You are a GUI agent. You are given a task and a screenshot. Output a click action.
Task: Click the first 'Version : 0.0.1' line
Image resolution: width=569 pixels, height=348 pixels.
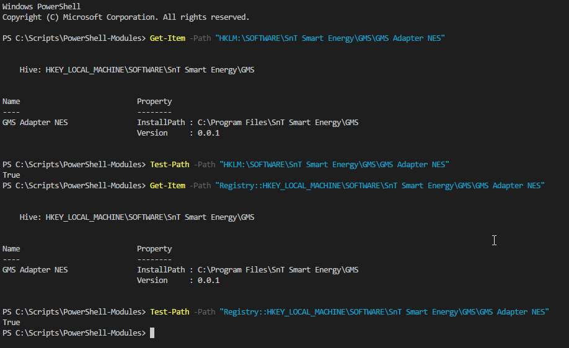[178, 133]
